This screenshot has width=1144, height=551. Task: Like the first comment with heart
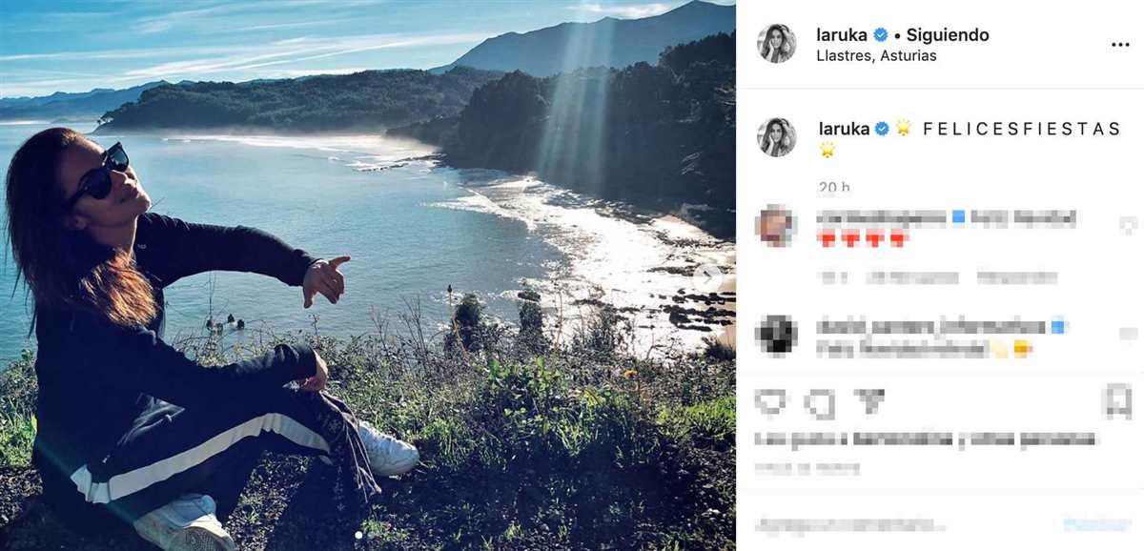[1128, 225]
